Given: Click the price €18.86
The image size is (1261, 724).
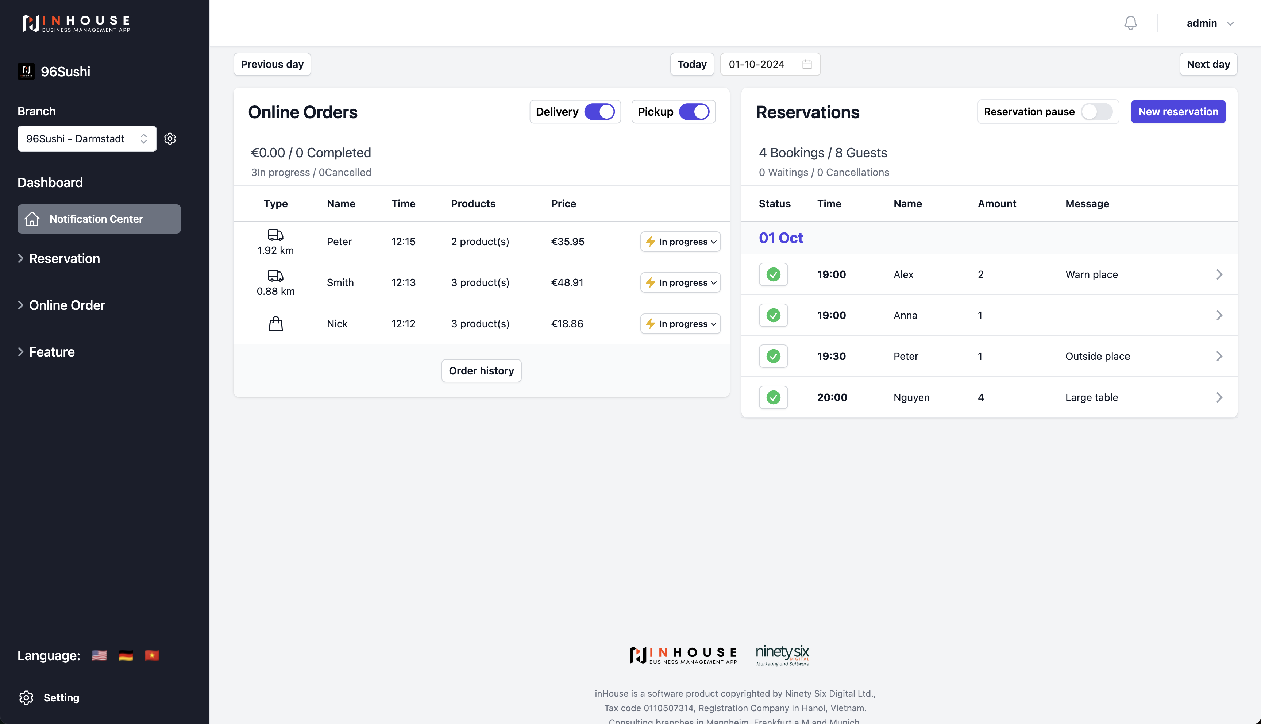Looking at the screenshot, I should (567, 324).
